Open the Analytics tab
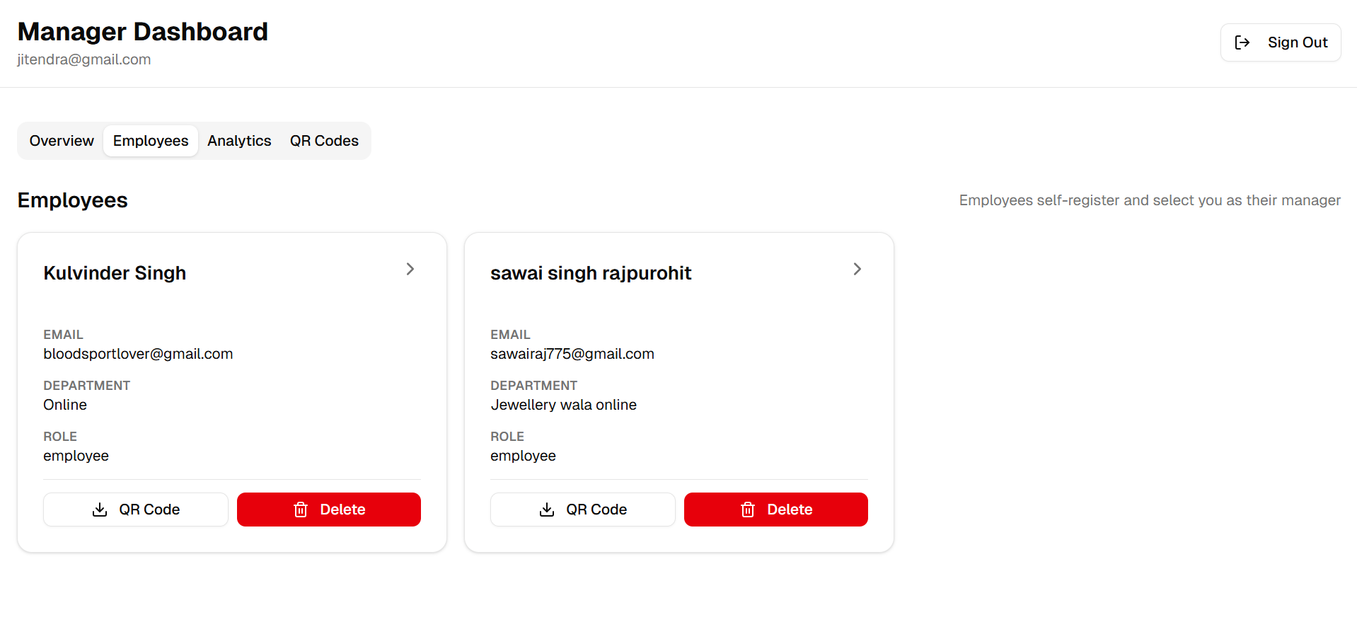This screenshot has width=1357, height=627. (239, 141)
